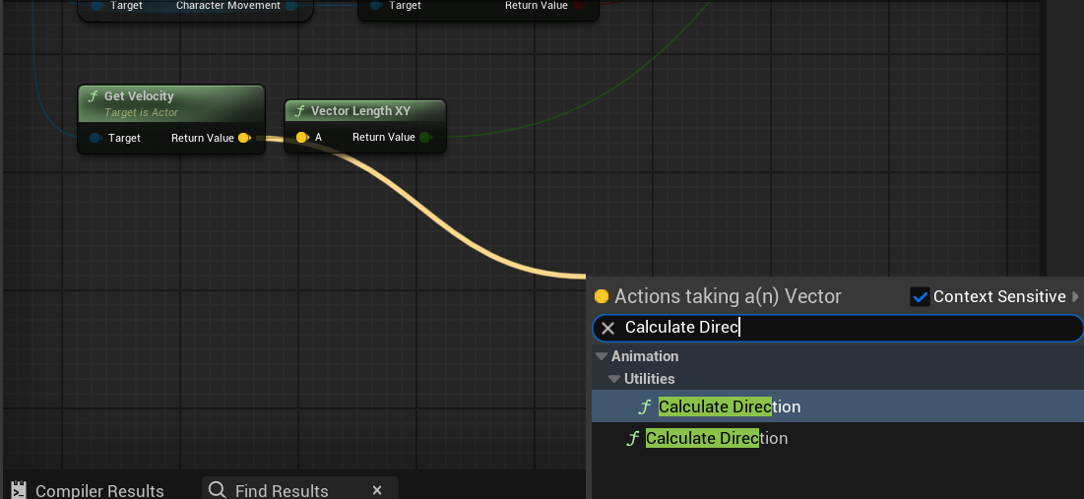This screenshot has width=1084, height=499.
Task: Click the action search input field
Action: pyautogui.click(x=838, y=329)
